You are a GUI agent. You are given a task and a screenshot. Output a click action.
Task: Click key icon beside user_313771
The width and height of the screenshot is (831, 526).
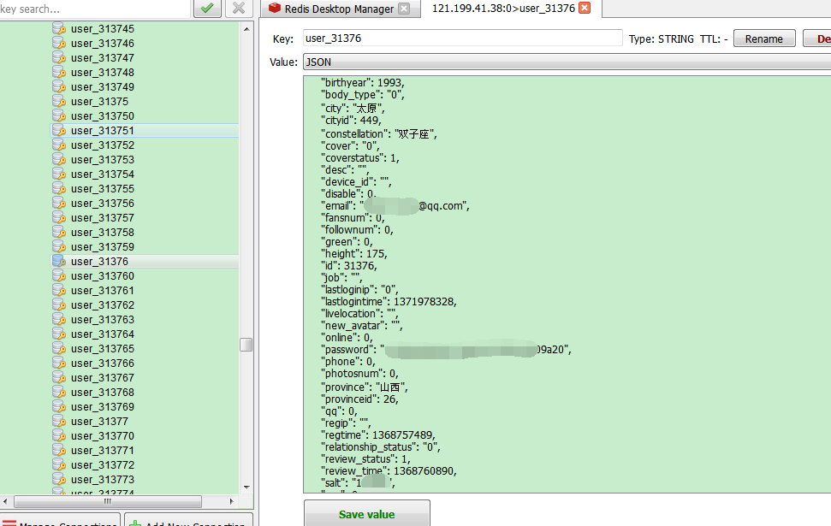click(x=59, y=451)
